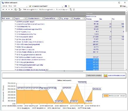Click the orange legend swatch in chart
128x111 pixels.
click(x=106, y=96)
